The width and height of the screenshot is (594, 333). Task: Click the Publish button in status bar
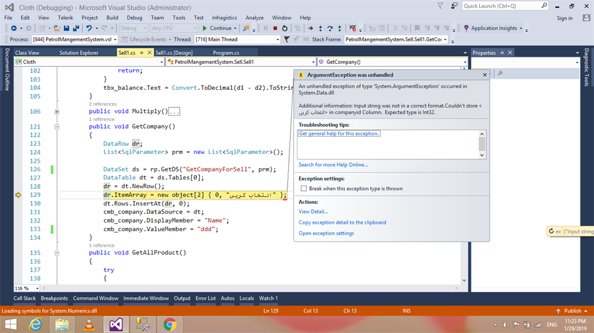coord(572,310)
